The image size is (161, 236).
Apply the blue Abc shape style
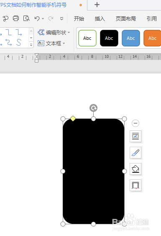131,38
